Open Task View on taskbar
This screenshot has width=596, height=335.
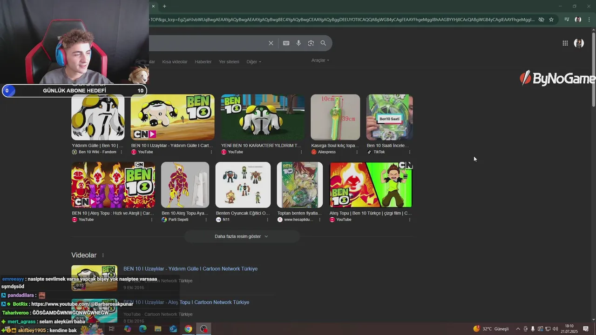coord(112,329)
